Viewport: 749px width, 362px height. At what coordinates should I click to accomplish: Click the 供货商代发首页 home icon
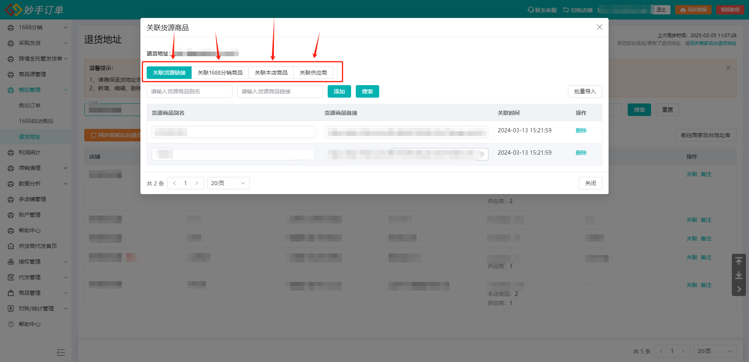click(x=11, y=246)
